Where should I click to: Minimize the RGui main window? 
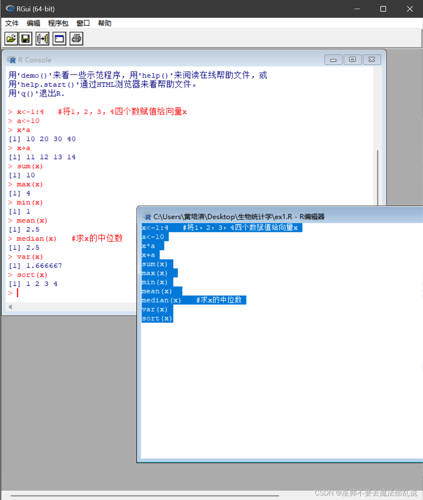tap(357, 9)
